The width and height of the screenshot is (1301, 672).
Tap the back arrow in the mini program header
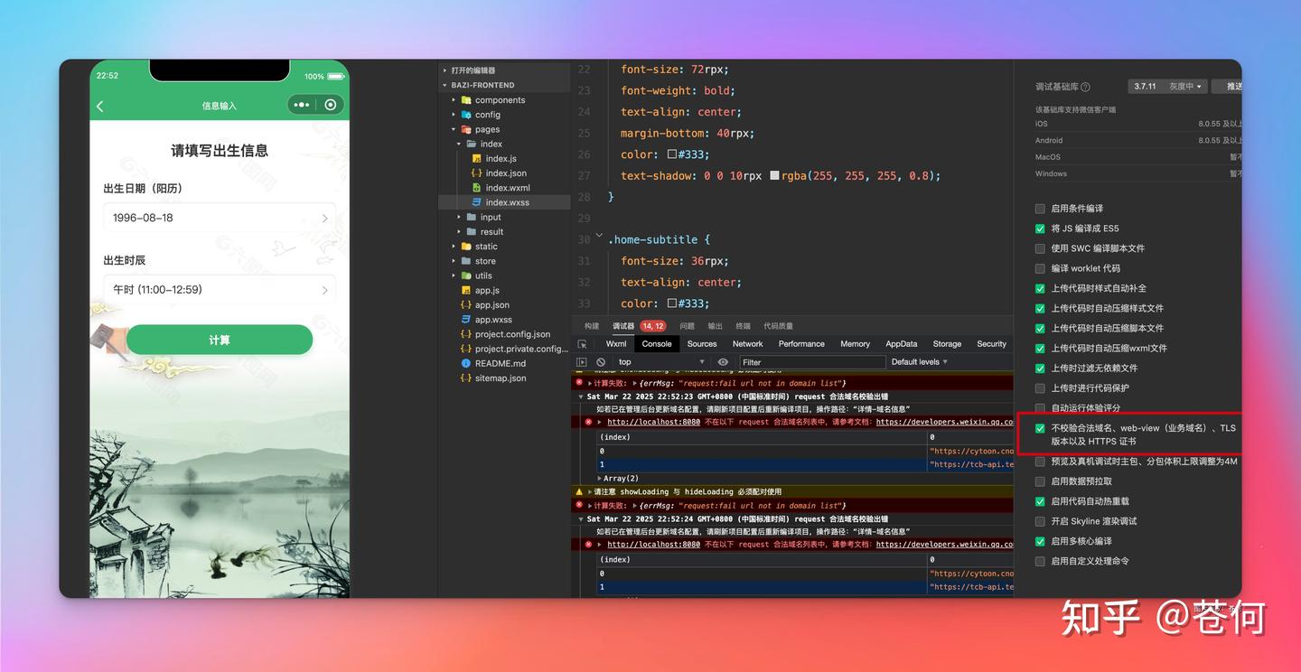coord(100,107)
